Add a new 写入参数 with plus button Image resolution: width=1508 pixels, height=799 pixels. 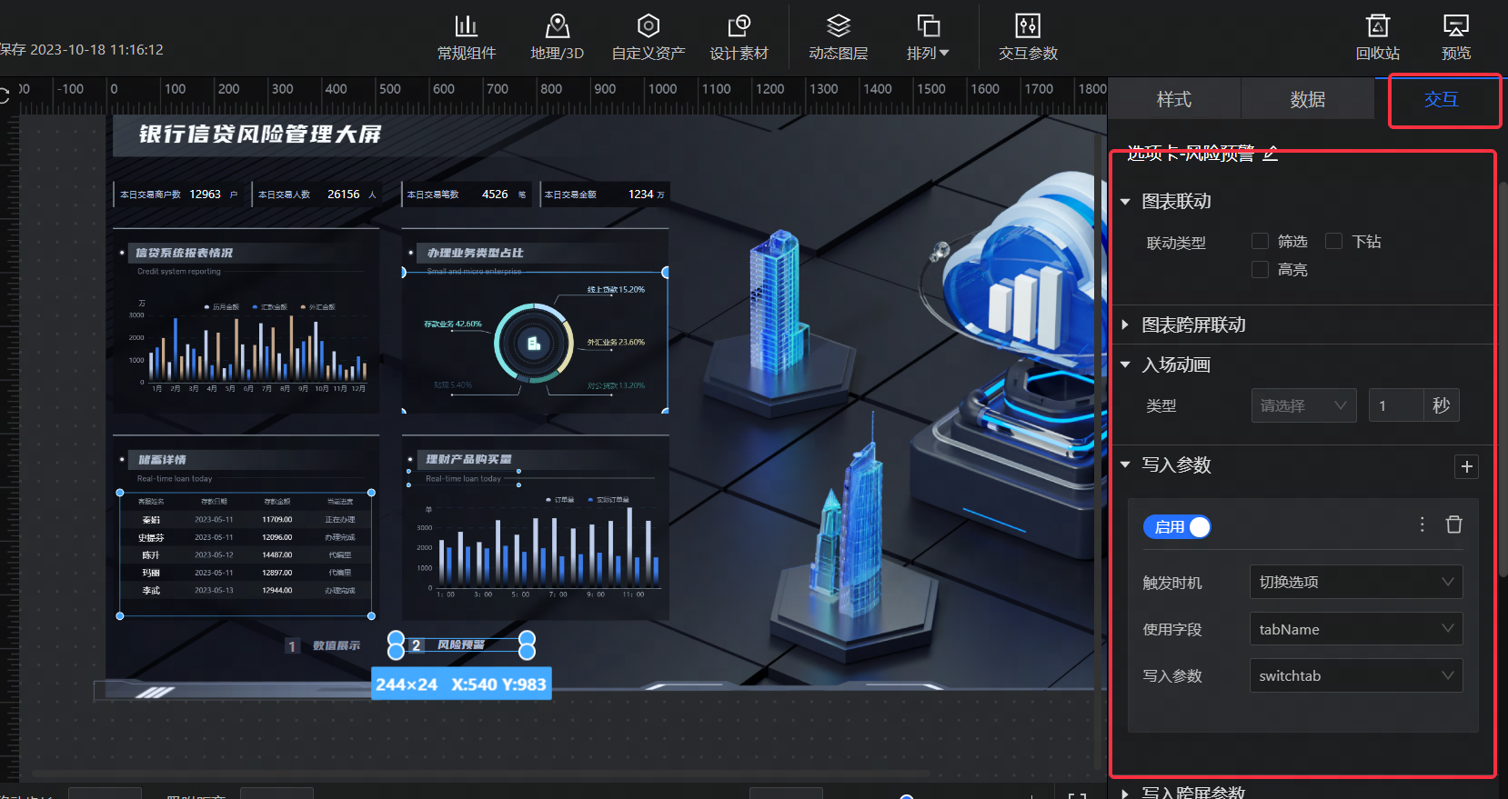point(1466,466)
